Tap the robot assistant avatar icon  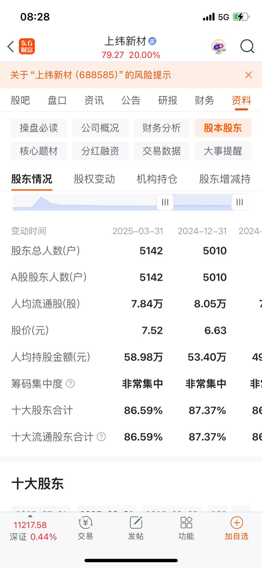coord(218,46)
